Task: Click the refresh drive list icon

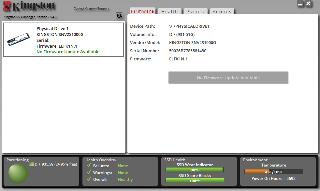Action: 119,16
